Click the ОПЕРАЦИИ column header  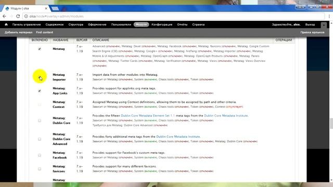pos(284,40)
